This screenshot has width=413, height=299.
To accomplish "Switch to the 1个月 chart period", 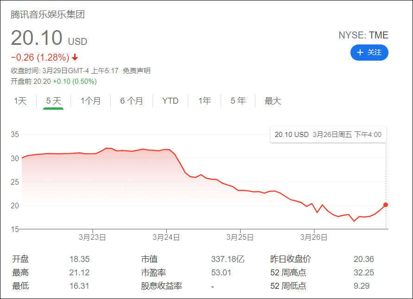I will pyautogui.click(x=91, y=101).
